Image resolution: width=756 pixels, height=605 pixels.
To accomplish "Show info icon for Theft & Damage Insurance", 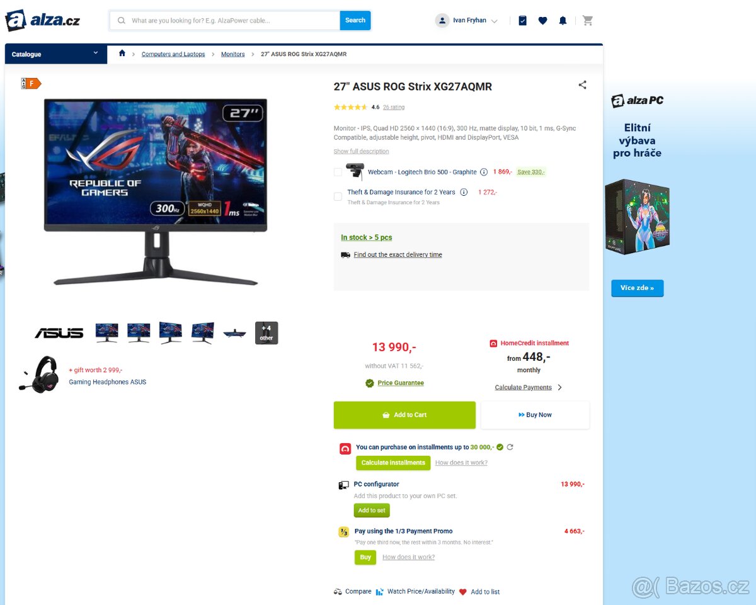I will (x=464, y=192).
